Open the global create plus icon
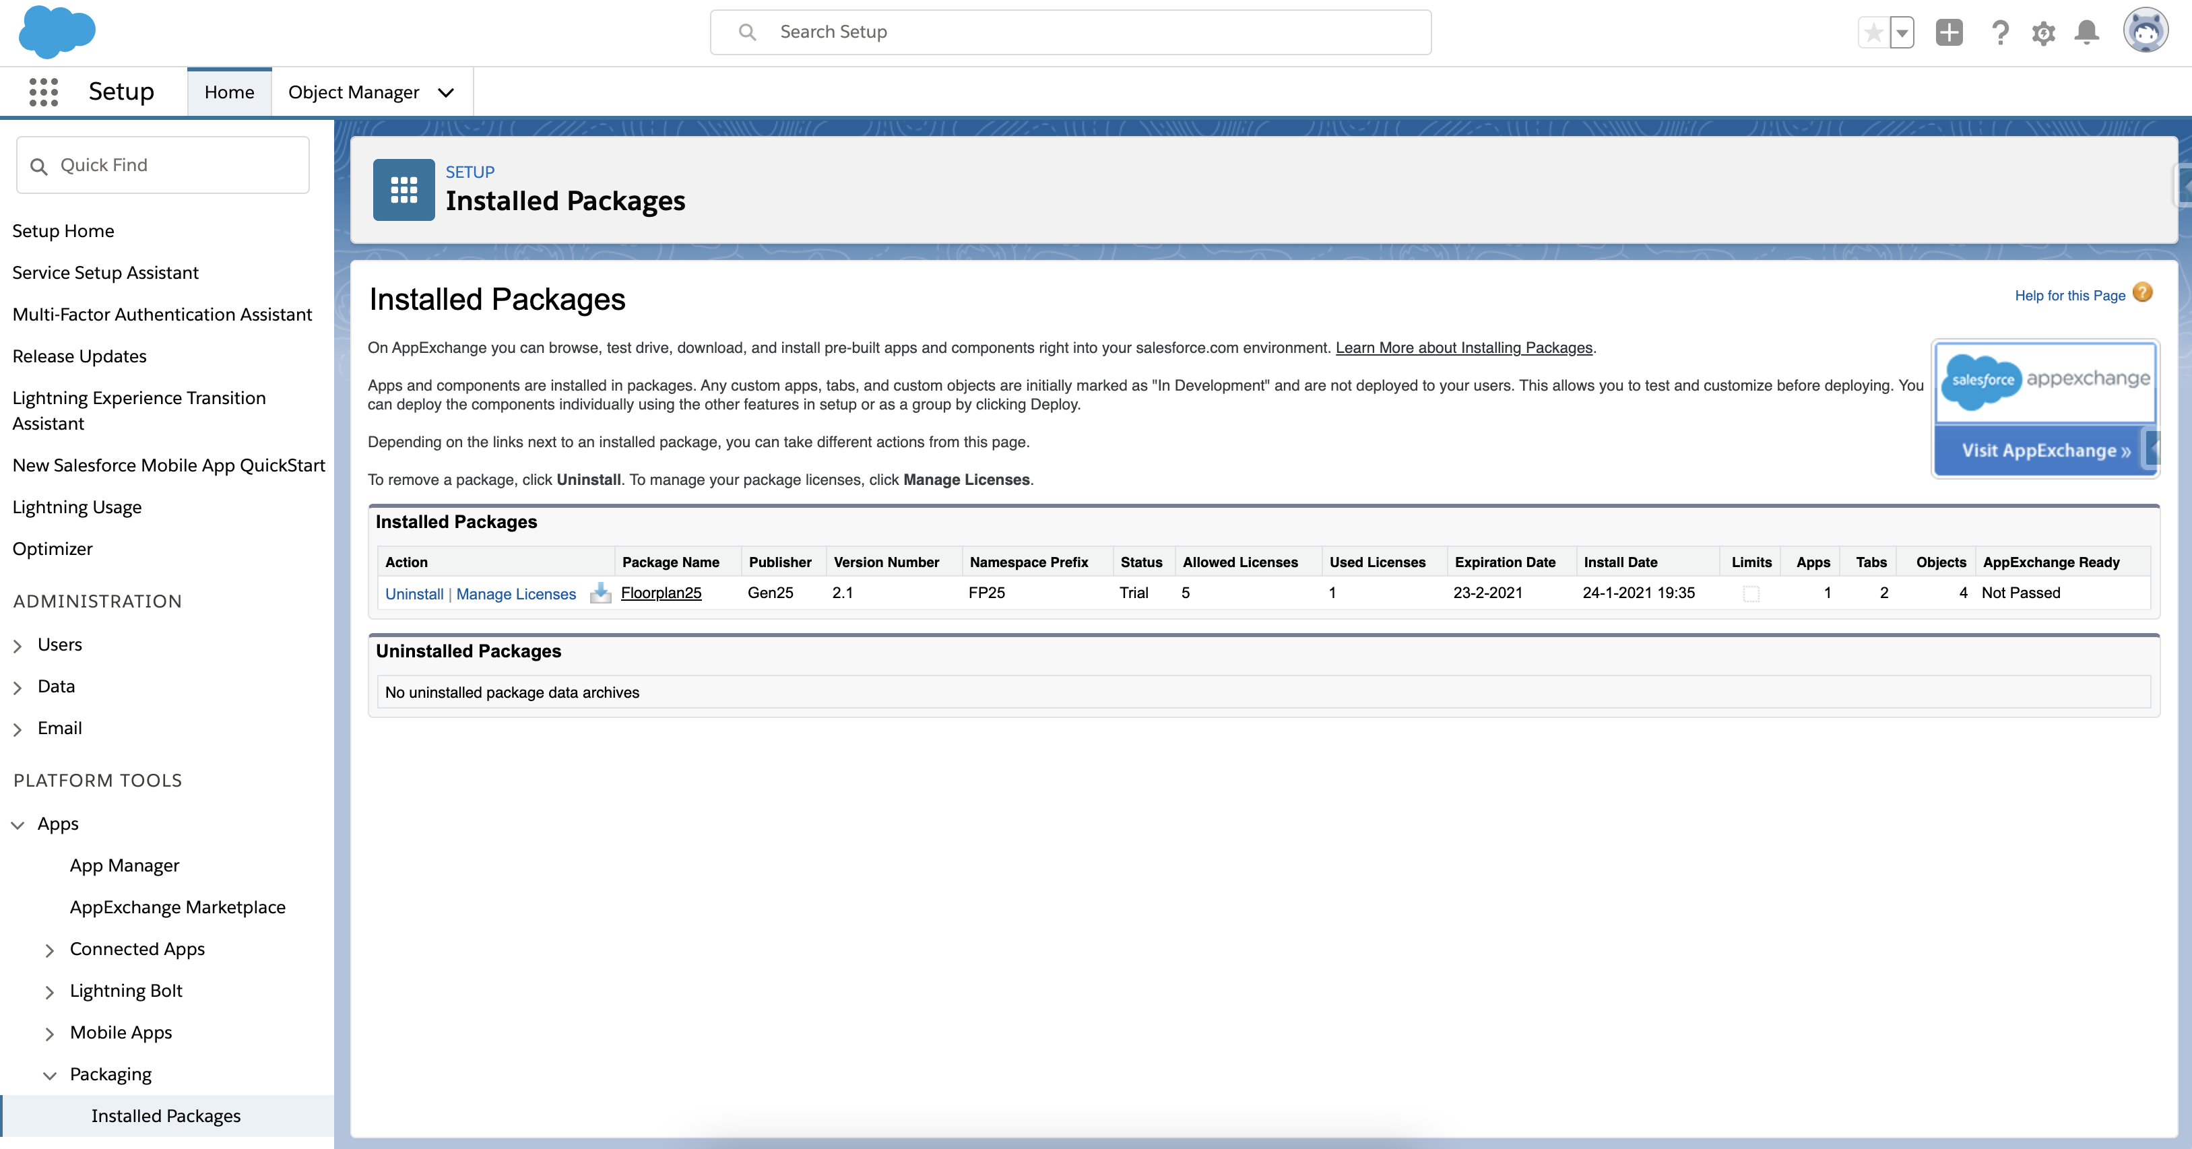The width and height of the screenshot is (2192, 1149). coord(1949,32)
